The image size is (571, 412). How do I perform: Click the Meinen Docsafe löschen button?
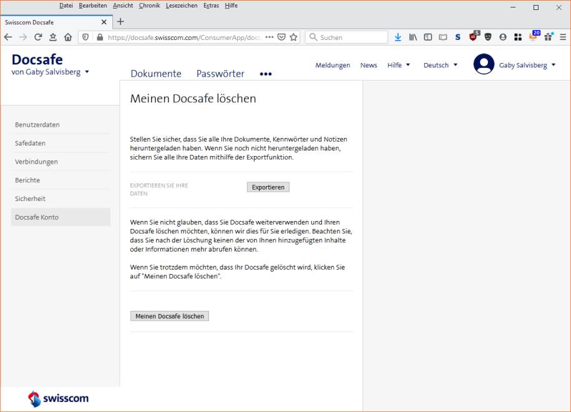tap(170, 316)
